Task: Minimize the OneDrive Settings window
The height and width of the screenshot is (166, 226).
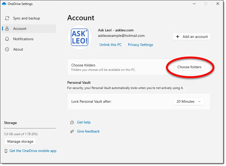Action: (x=194, y=4)
